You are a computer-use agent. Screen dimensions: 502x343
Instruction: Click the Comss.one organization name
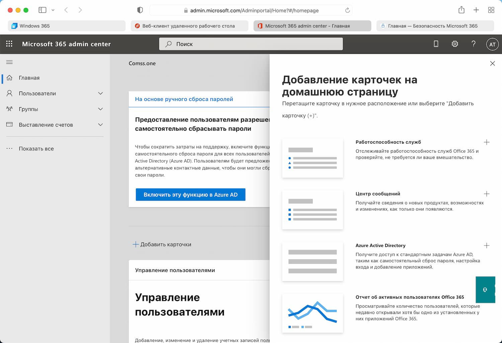point(142,63)
